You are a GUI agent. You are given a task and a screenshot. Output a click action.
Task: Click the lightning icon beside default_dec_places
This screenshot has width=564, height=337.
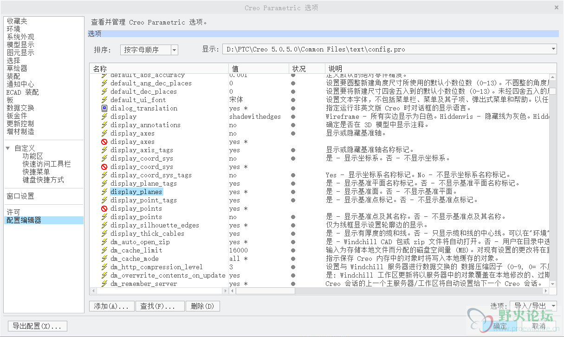(x=104, y=91)
